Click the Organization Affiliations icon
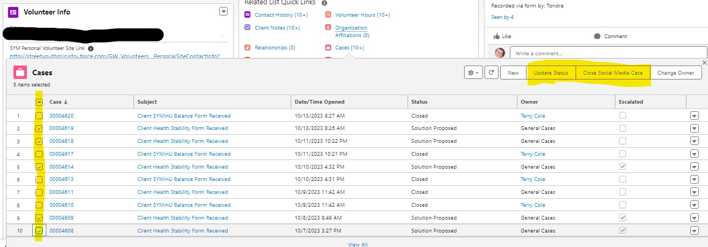 (328, 27)
